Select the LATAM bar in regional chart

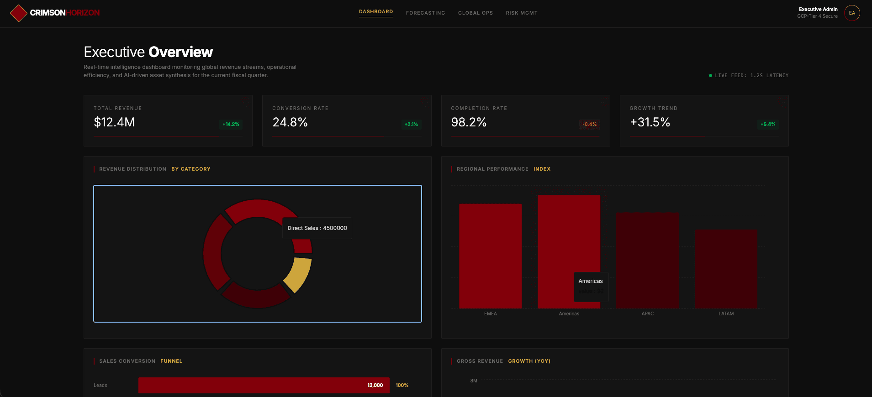(x=726, y=269)
